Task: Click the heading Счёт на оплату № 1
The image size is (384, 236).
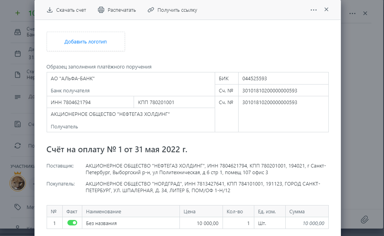Action: click(117, 150)
